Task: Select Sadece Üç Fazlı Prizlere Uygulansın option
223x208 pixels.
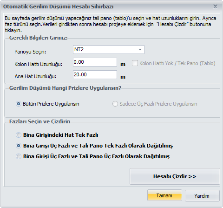Action: pos(115,104)
